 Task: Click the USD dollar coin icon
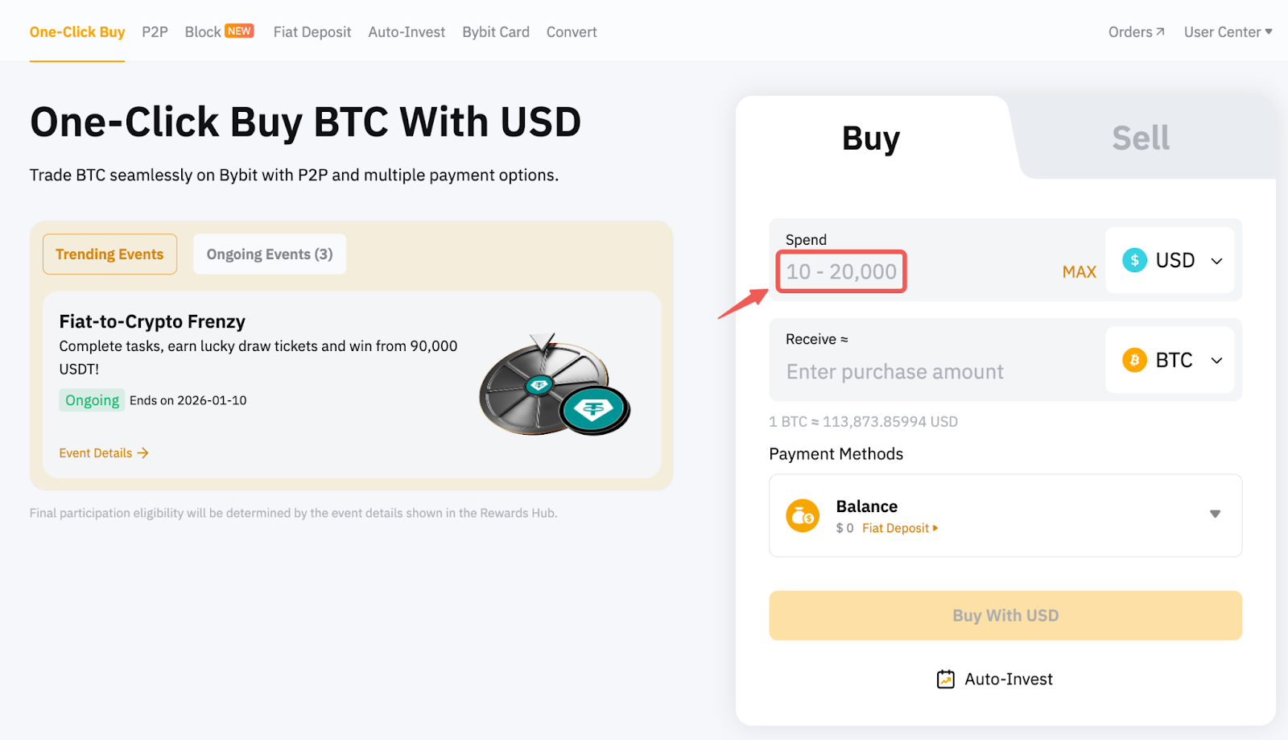1134,260
